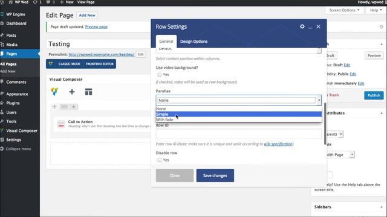
Task: Select None parallax option
Action: 239,108
